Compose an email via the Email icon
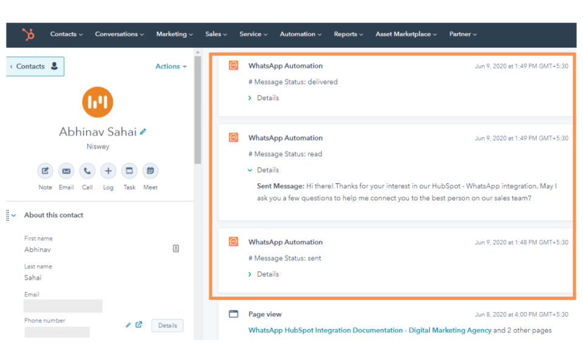Screen dimensions: 583x363 (66, 171)
